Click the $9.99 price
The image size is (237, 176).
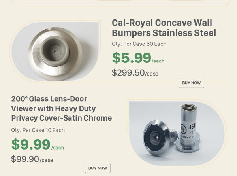[x=31, y=145]
